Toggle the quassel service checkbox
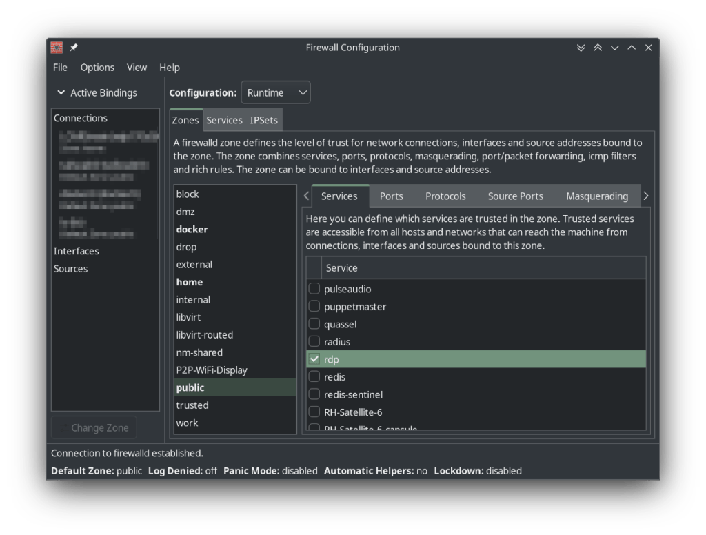This screenshot has width=706, height=535. [314, 324]
